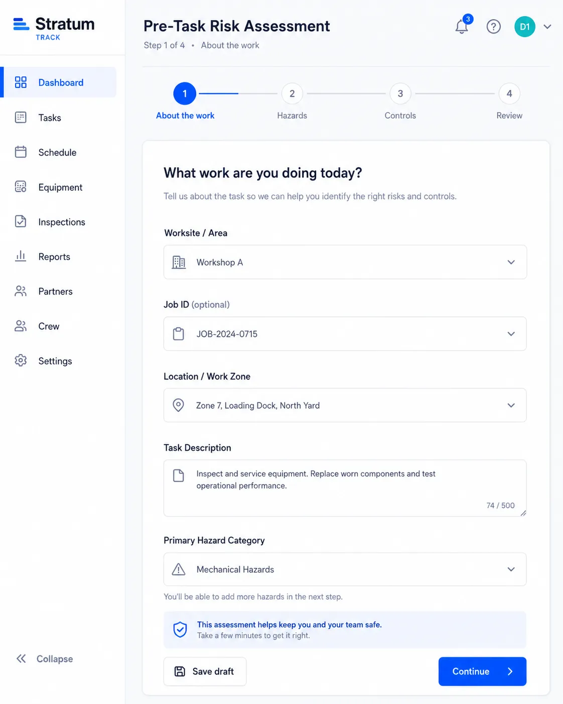The height and width of the screenshot is (704, 563).
Task: Click the Save draft button
Action: [205, 671]
